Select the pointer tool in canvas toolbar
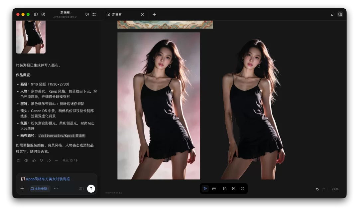The width and height of the screenshot is (359, 215). (205, 189)
